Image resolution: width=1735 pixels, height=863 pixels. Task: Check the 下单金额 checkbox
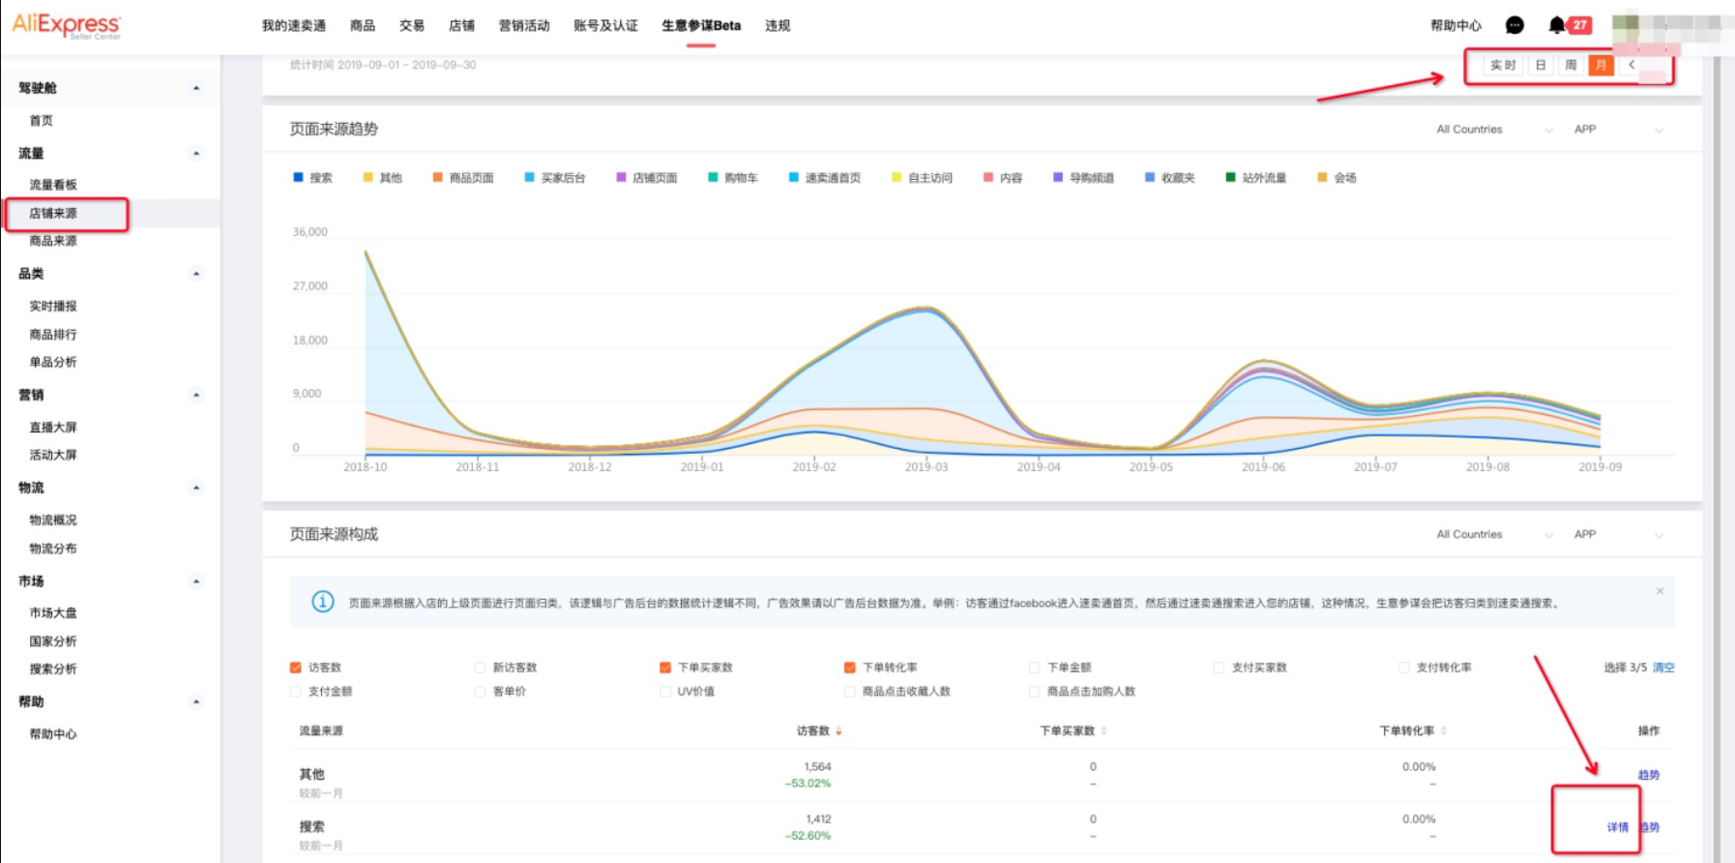(x=1034, y=668)
